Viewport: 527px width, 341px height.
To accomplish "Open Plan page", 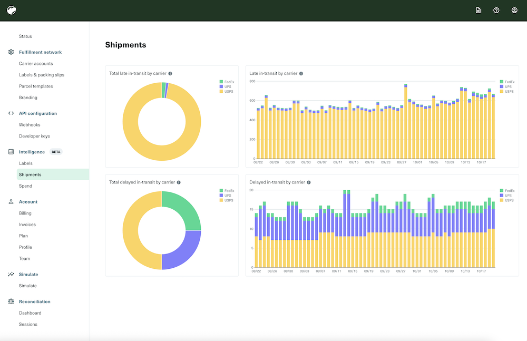I will 23,236.
